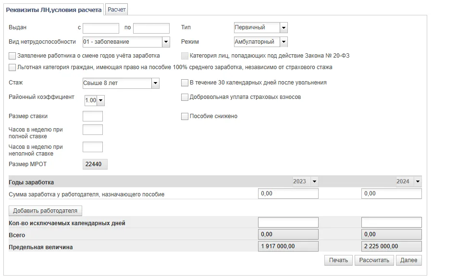Click the Добавить работодателя button
The image size is (457, 278).
point(46,211)
